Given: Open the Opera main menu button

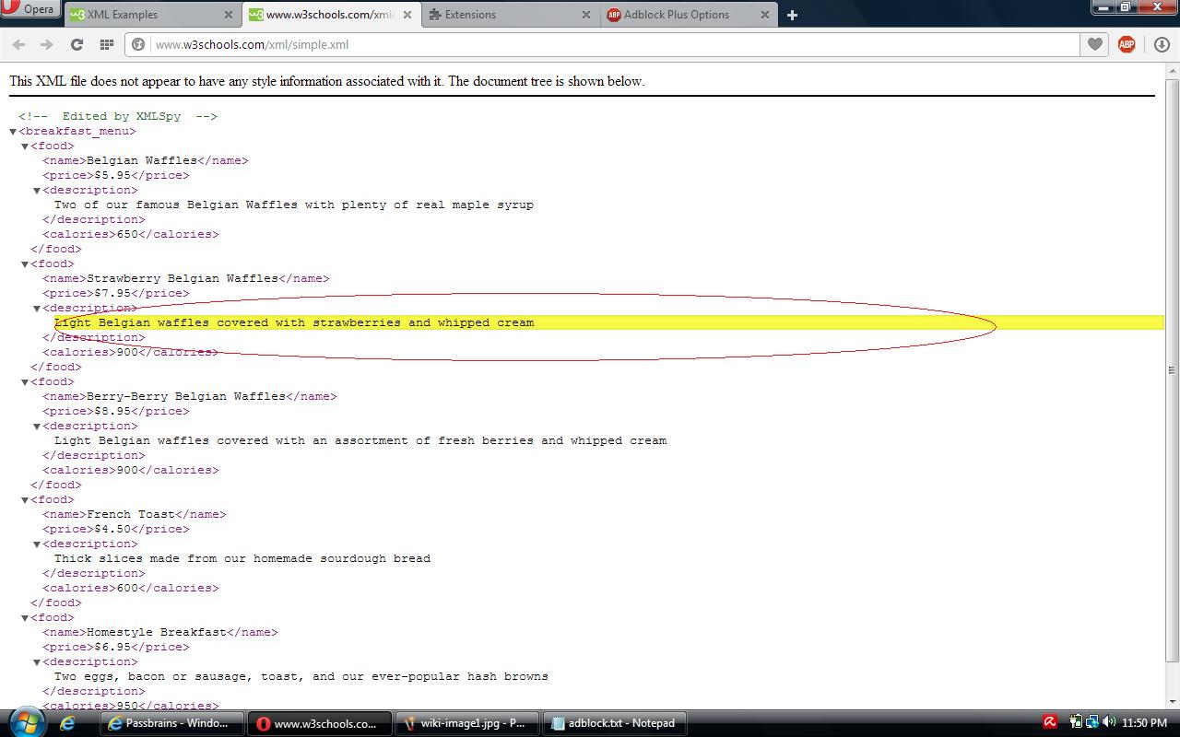Looking at the screenshot, I should 30,9.
